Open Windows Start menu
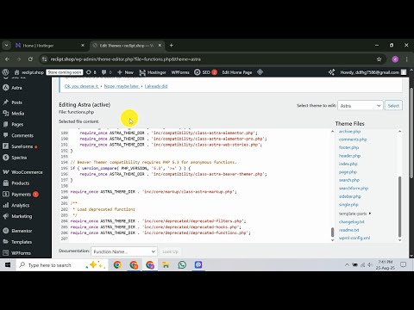414x310 pixels. click(8, 264)
